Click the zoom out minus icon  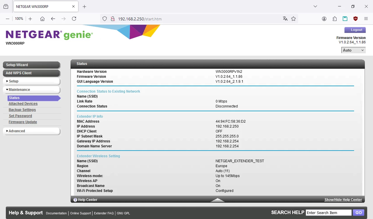[8, 19]
